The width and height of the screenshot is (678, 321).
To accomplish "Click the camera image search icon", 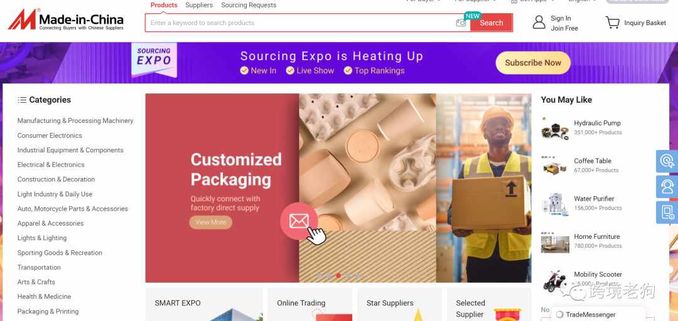I will tap(461, 23).
